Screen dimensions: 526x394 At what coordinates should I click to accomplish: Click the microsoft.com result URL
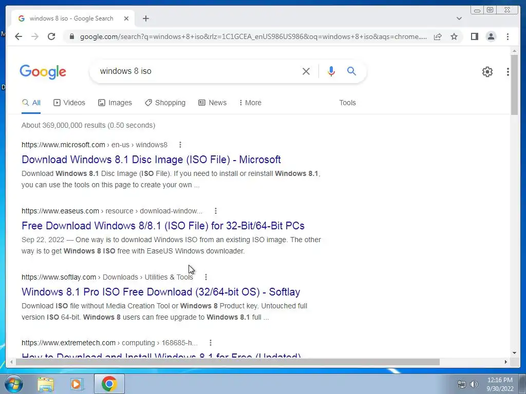(95, 145)
